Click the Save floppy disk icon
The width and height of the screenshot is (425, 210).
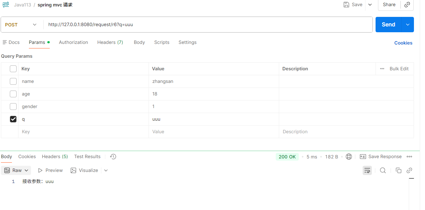[346, 5]
